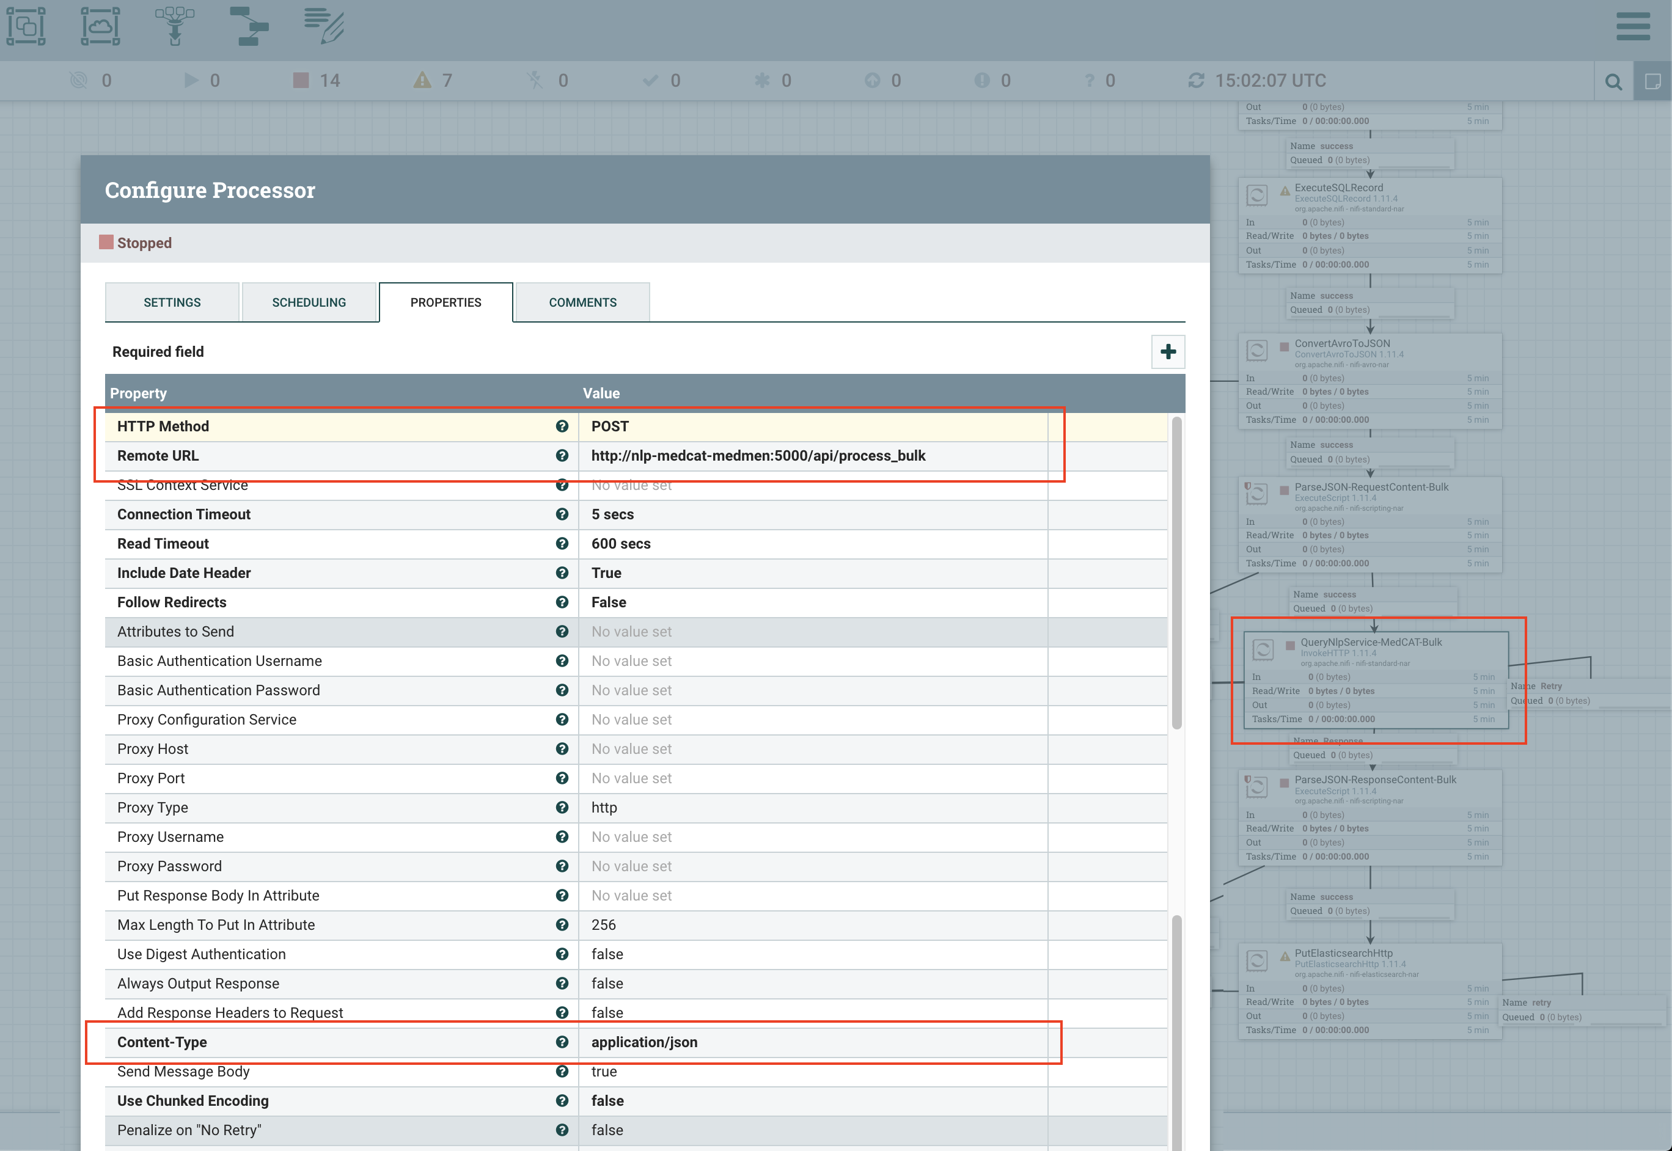Open the COMMENTS tab
1672x1151 pixels.
tap(583, 302)
